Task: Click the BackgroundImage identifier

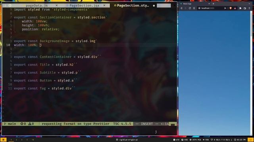Action: tap(55, 41)
